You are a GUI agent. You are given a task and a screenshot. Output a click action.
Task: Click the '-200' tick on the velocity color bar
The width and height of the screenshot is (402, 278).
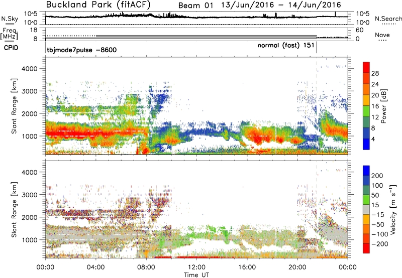(x=379, y=244)
